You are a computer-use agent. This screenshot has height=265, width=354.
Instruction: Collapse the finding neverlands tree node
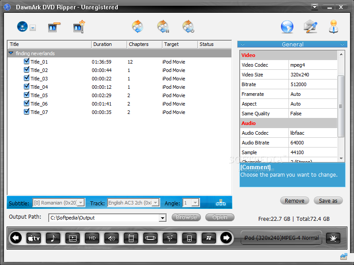tap(11, 53)
